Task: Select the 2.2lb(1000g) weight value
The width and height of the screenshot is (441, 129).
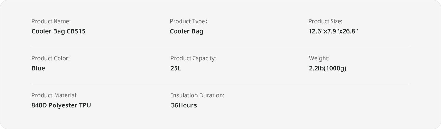Action: coord(328,68)
